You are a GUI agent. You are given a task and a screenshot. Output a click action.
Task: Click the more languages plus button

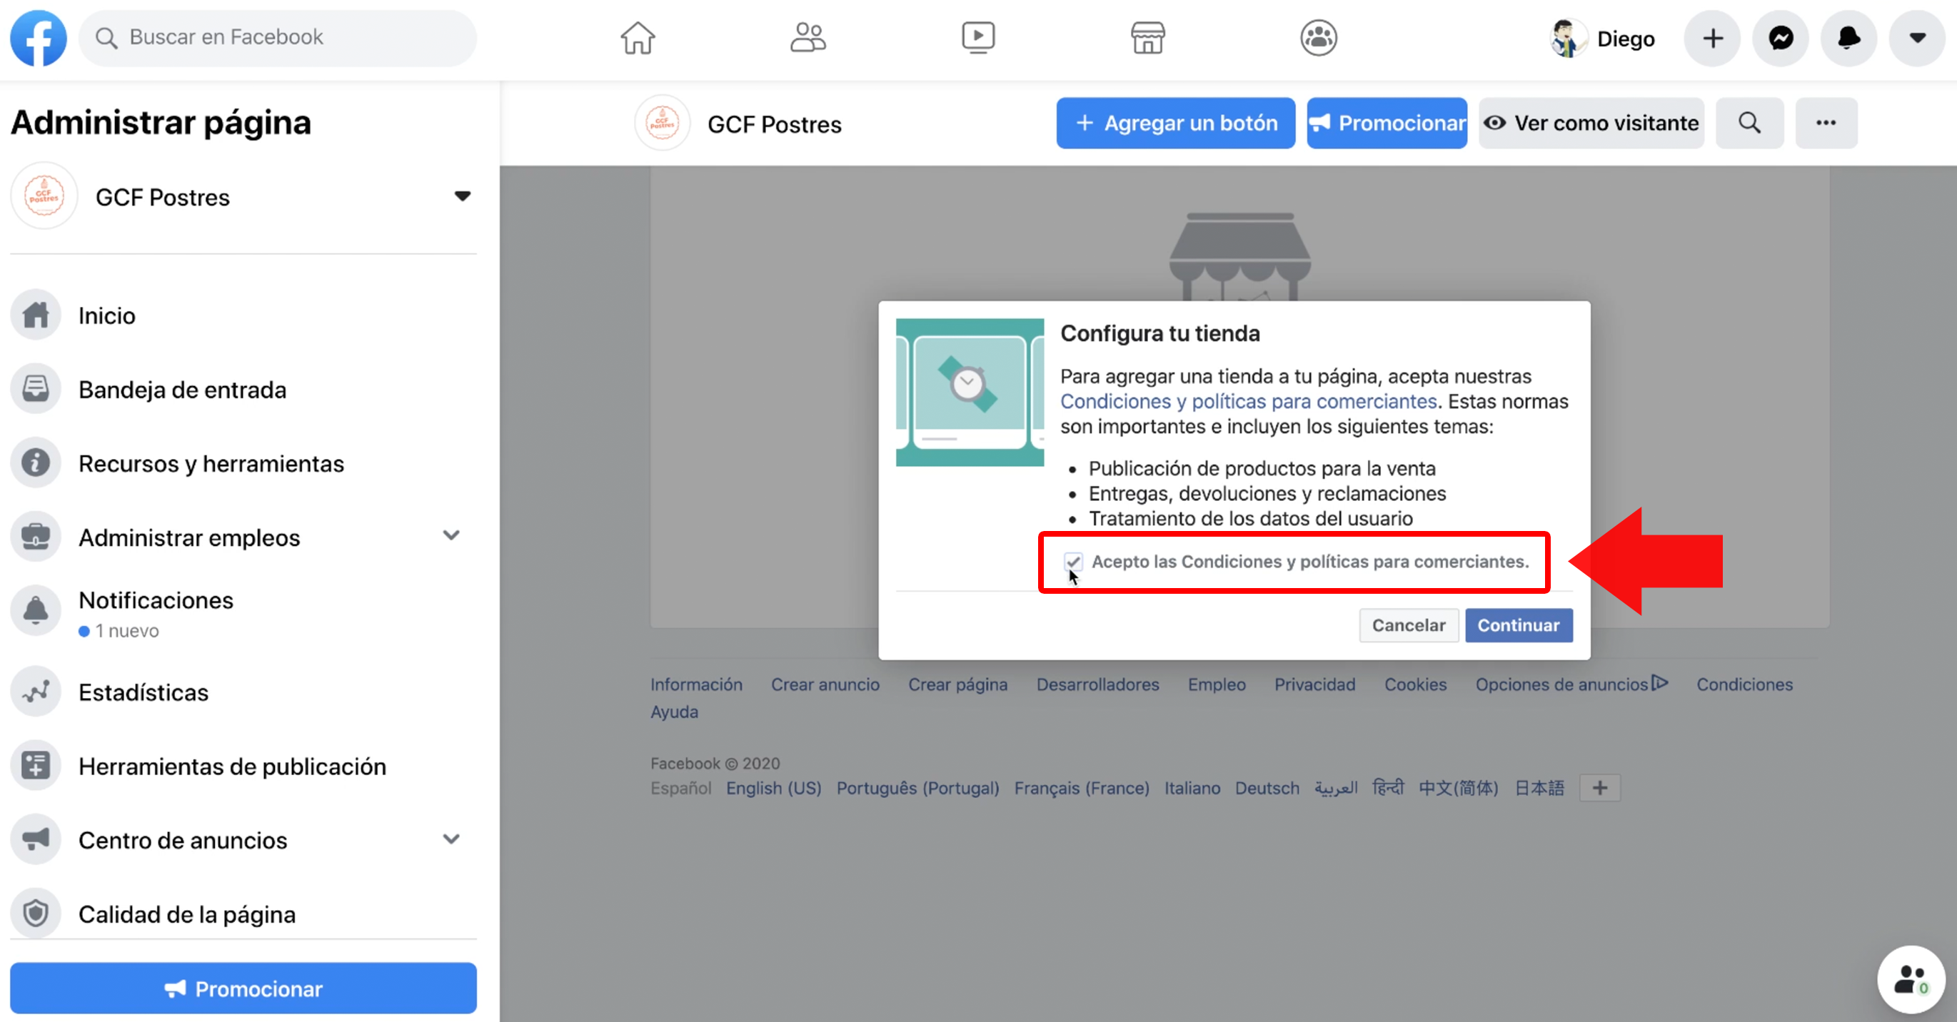pos(1599,787)
